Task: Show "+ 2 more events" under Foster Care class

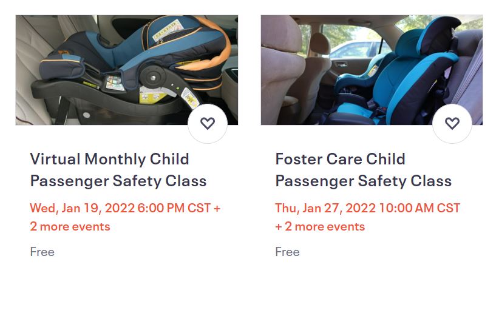Action: (x=320, y=227)
